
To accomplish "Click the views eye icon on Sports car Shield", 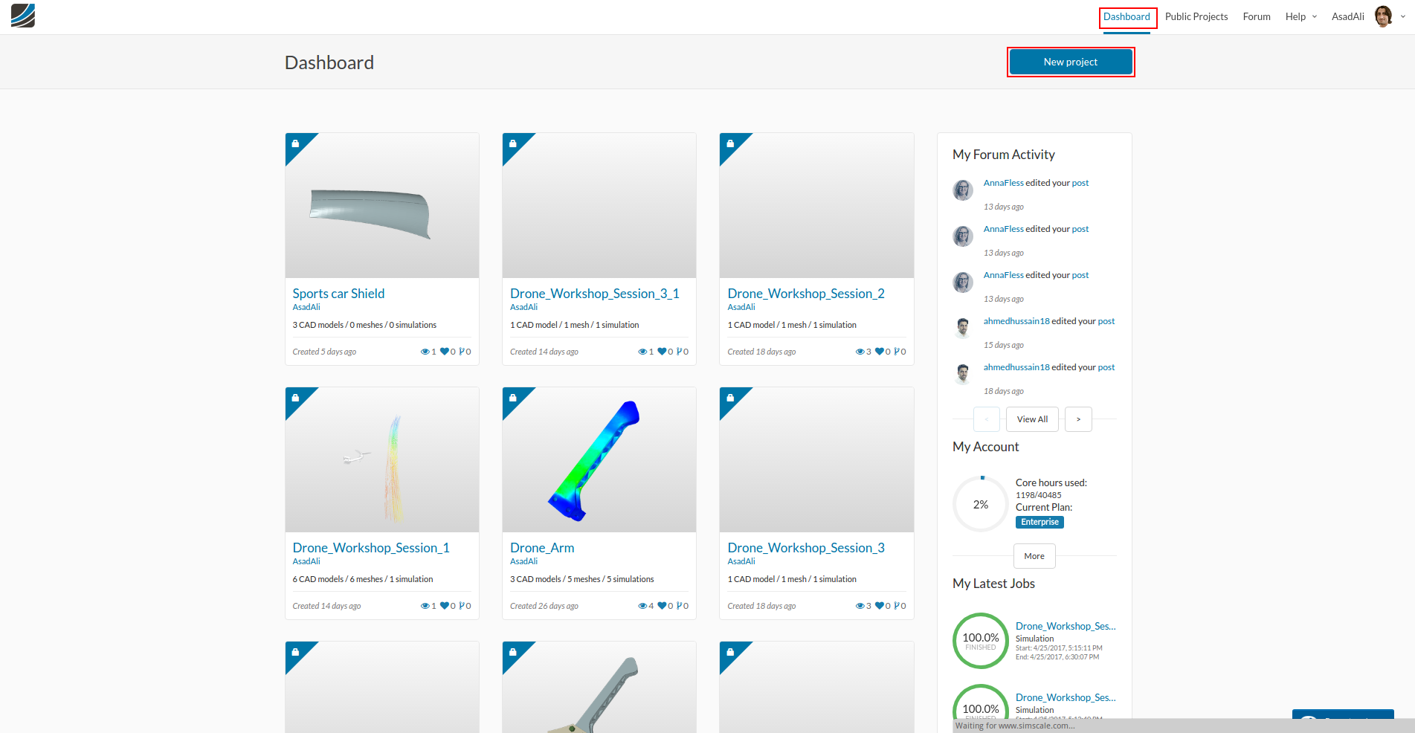I will coord(425,352).
